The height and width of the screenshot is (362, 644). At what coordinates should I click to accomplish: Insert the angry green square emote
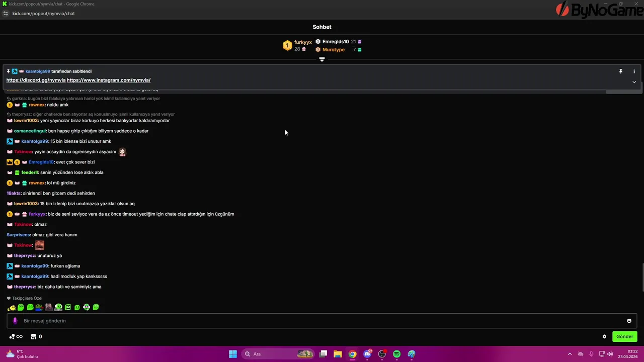(x=68, y=307)
